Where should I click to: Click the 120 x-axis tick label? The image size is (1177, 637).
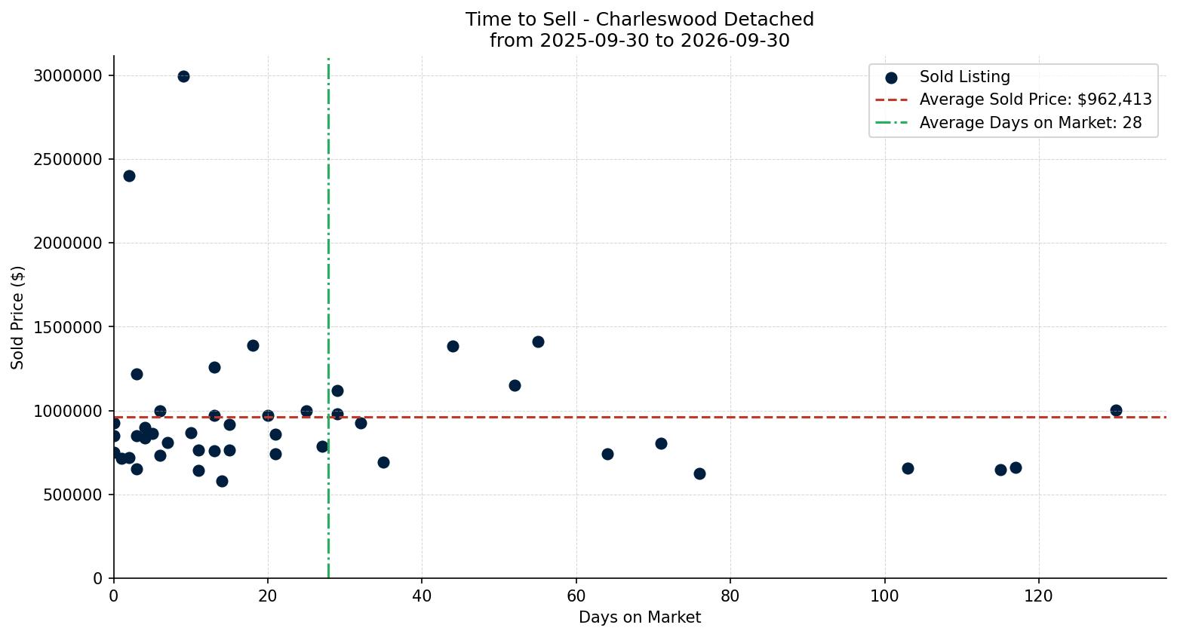click(1039, 596)
